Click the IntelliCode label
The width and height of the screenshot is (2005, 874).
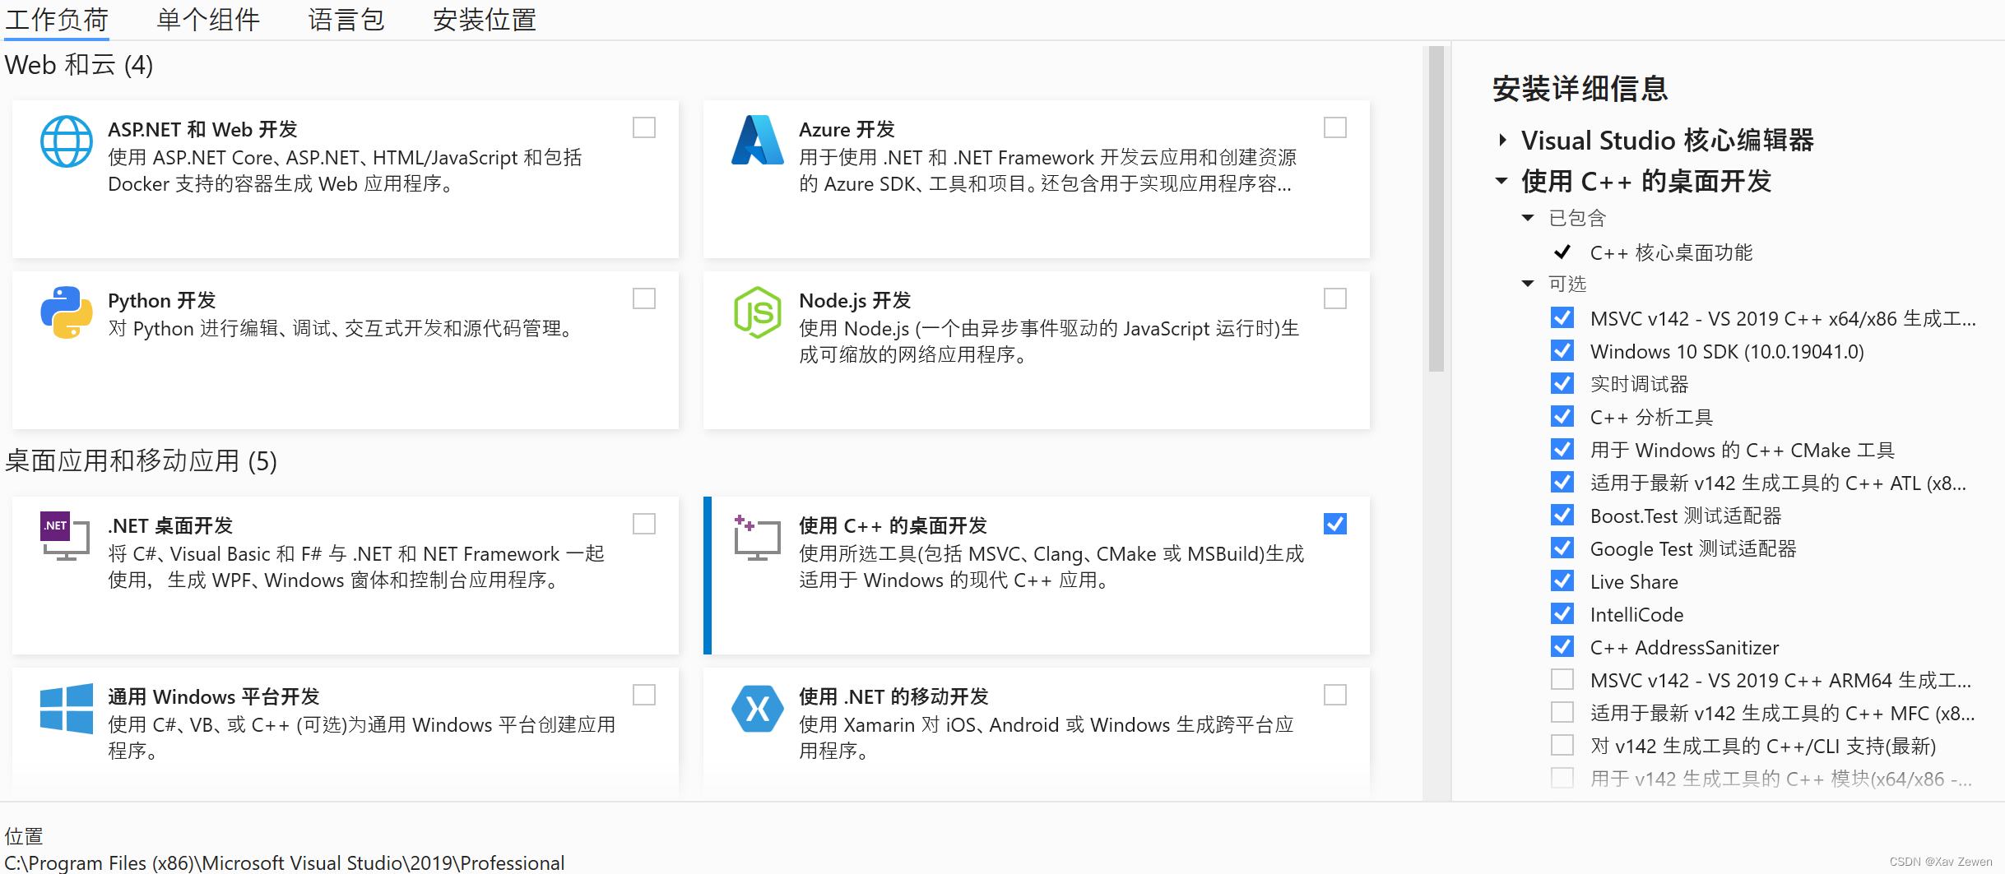click(1636, 614)
